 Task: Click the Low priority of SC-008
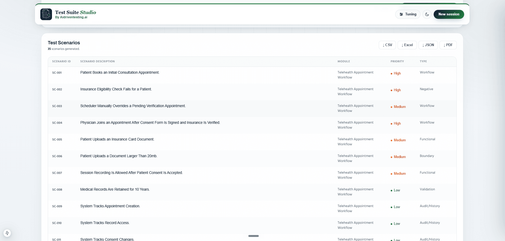coord(395,190)
